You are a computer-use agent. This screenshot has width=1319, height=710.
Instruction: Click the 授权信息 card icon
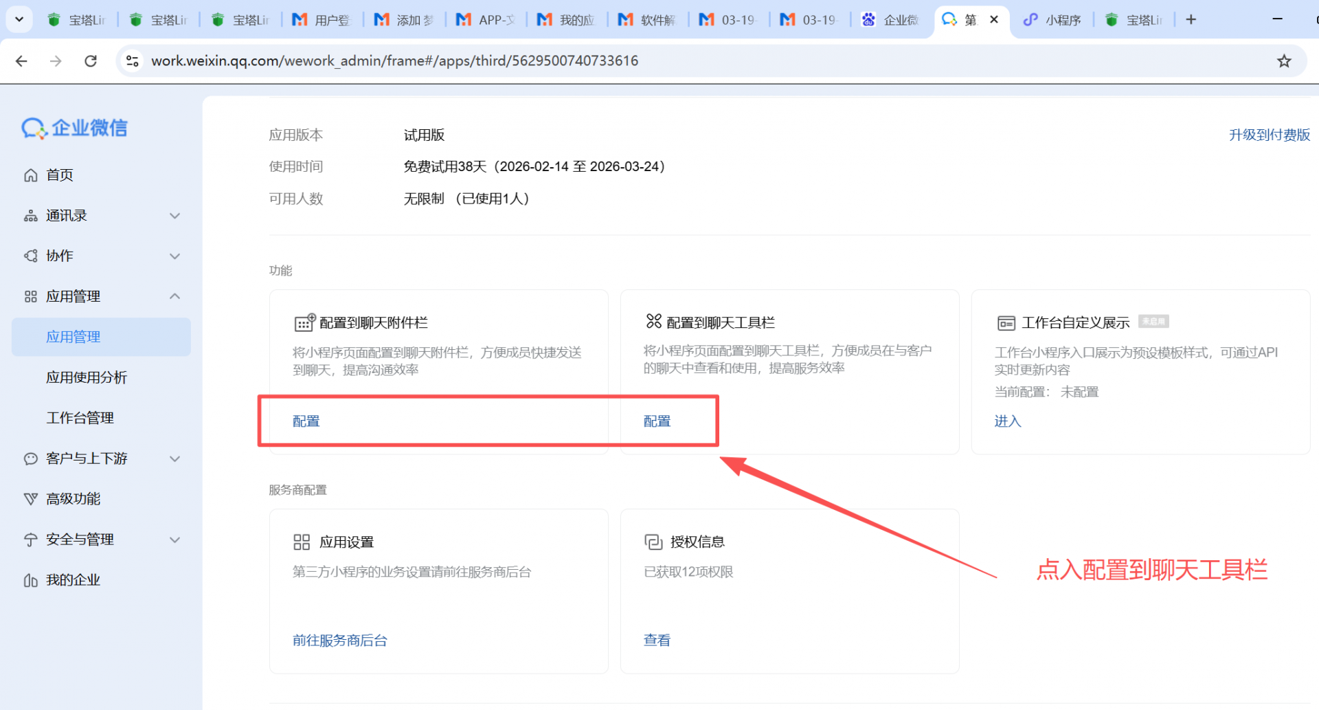click(653, 542)
